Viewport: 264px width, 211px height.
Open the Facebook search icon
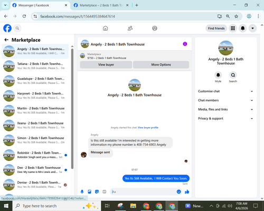coord(17,28)
